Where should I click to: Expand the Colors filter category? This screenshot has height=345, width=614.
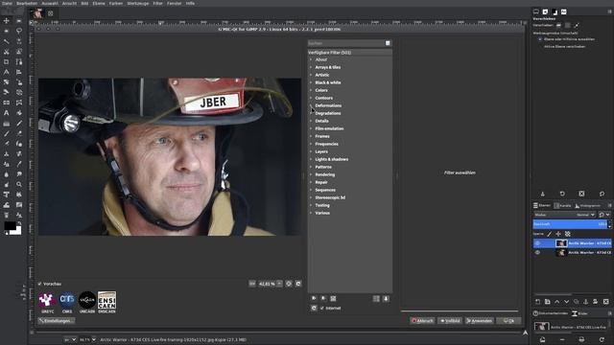[x=311, y=90]
